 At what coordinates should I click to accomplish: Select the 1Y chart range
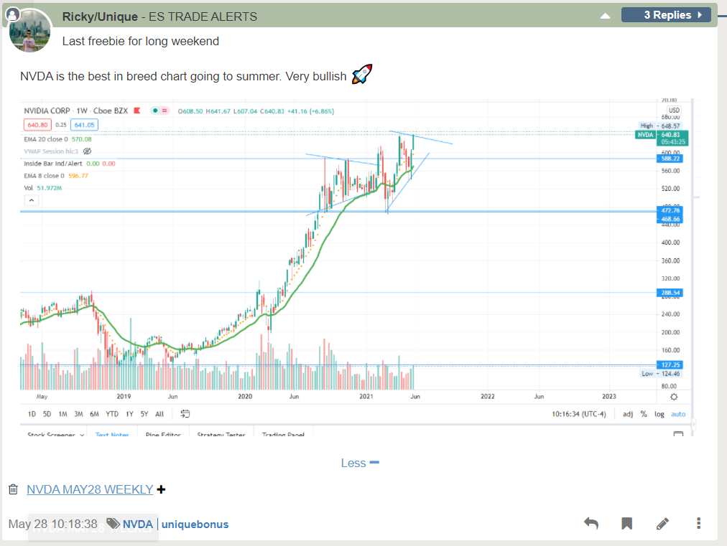click(x=129, y=414)
